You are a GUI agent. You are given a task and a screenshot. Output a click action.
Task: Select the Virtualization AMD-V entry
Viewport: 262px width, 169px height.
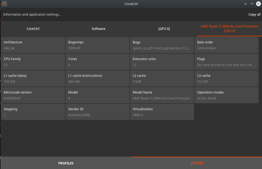pos(162,112)
